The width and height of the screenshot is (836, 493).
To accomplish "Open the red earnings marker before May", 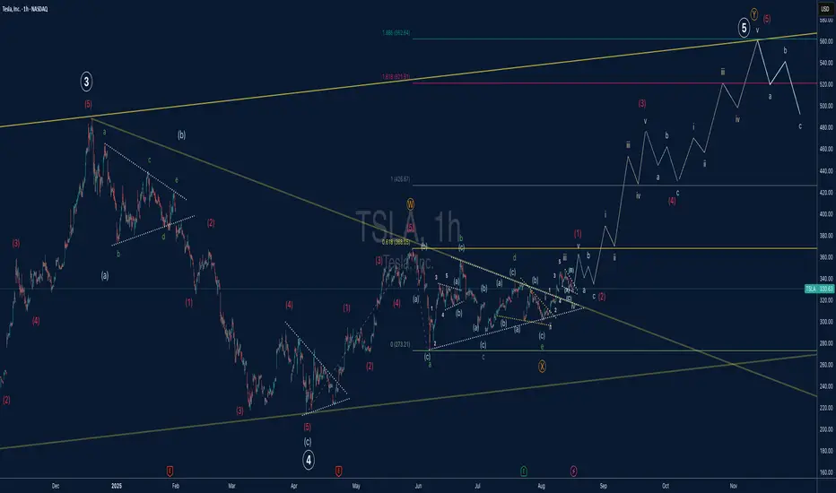I will (338, 471).
